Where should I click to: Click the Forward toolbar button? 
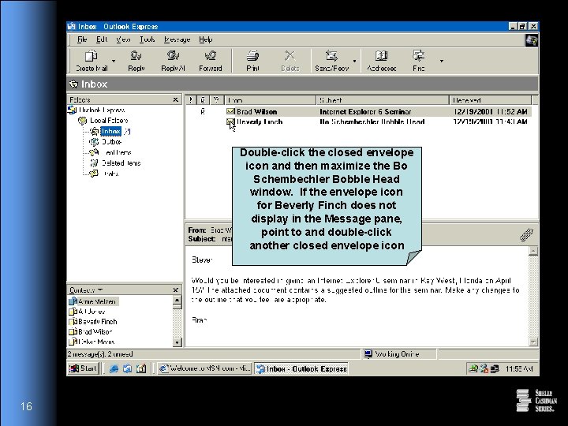(x=210, y=60)
